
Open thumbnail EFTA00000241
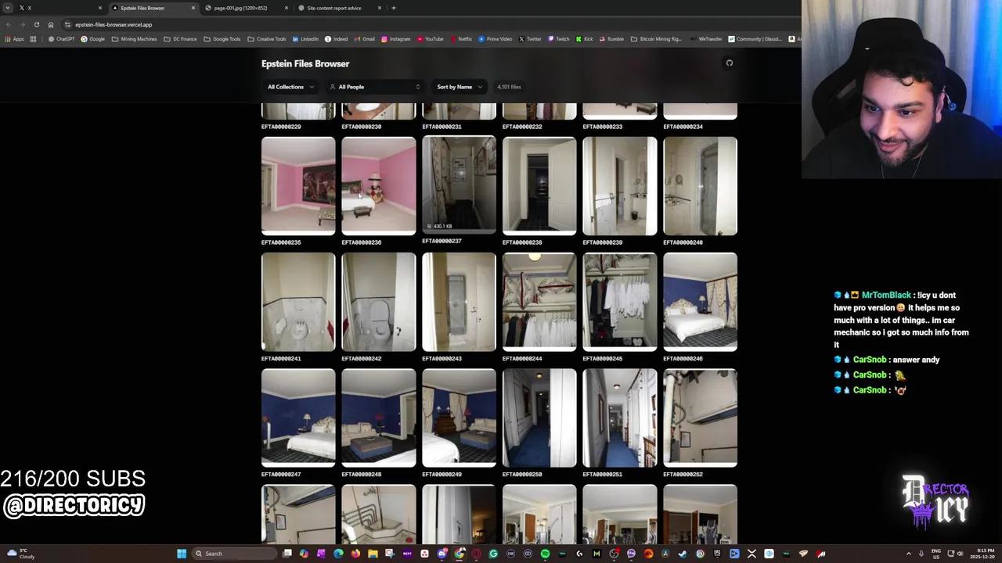(x=298, y=302)
